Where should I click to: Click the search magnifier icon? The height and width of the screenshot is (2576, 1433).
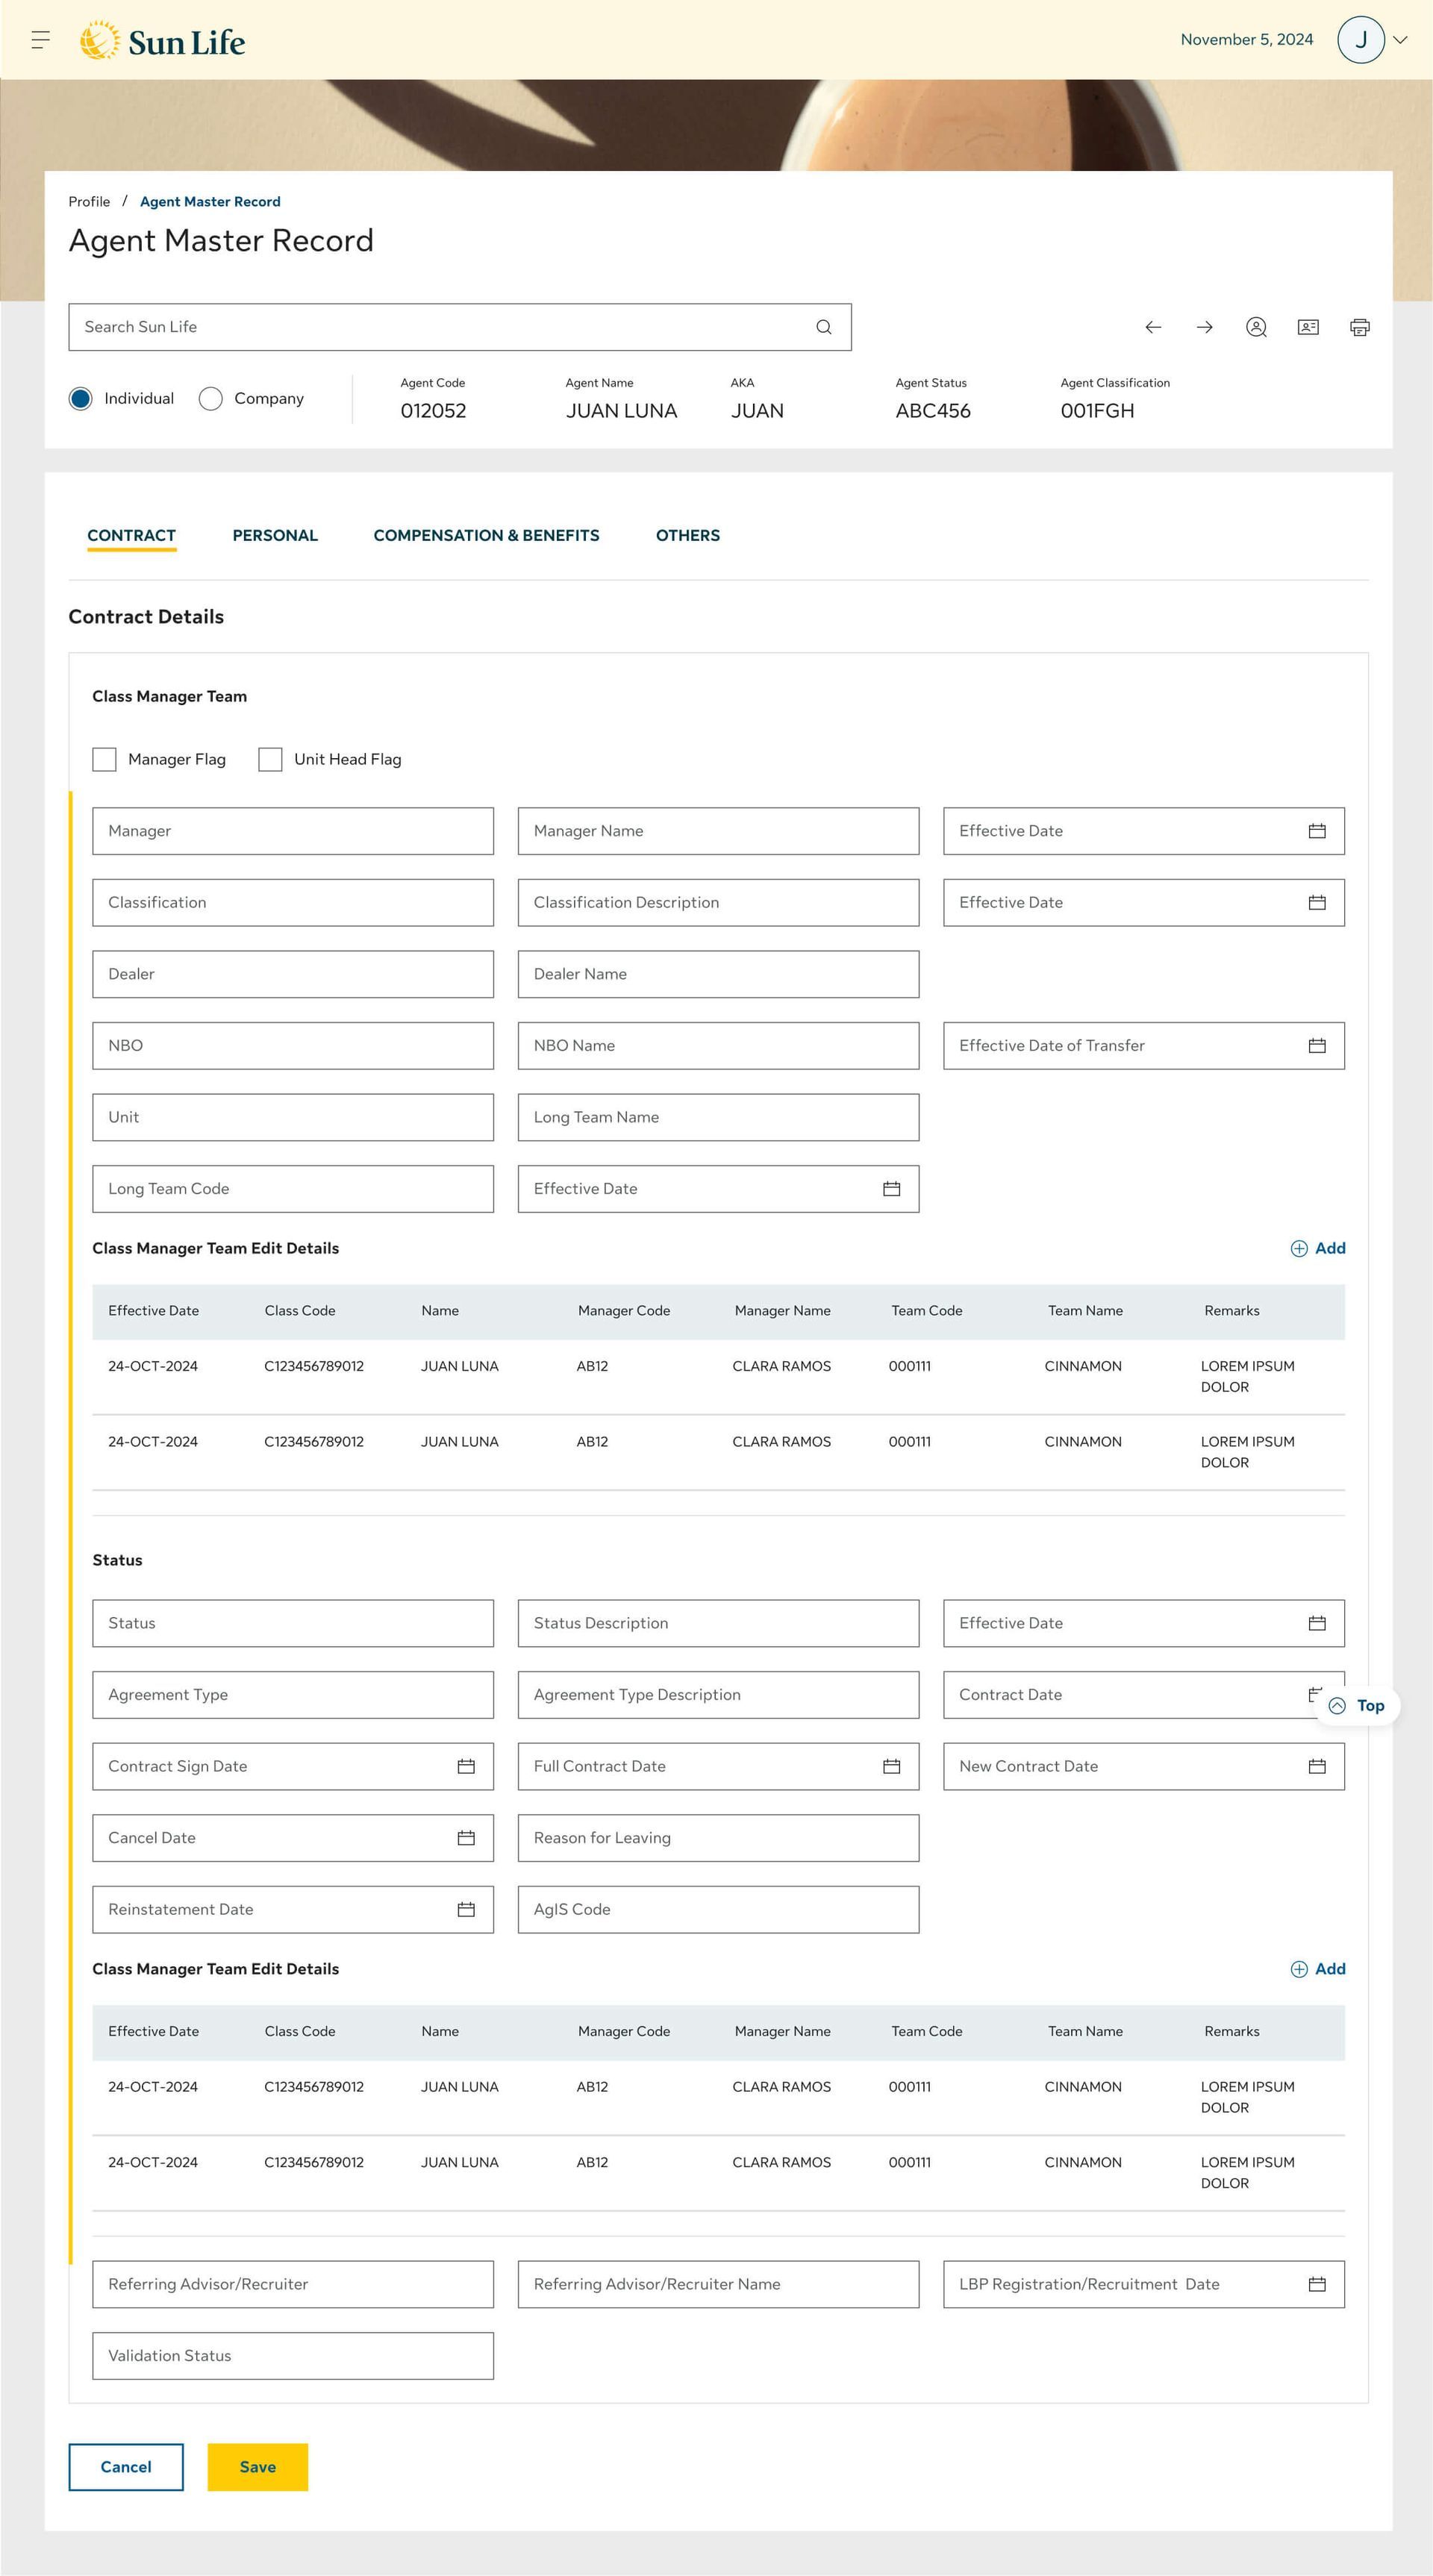coord(823,327)
